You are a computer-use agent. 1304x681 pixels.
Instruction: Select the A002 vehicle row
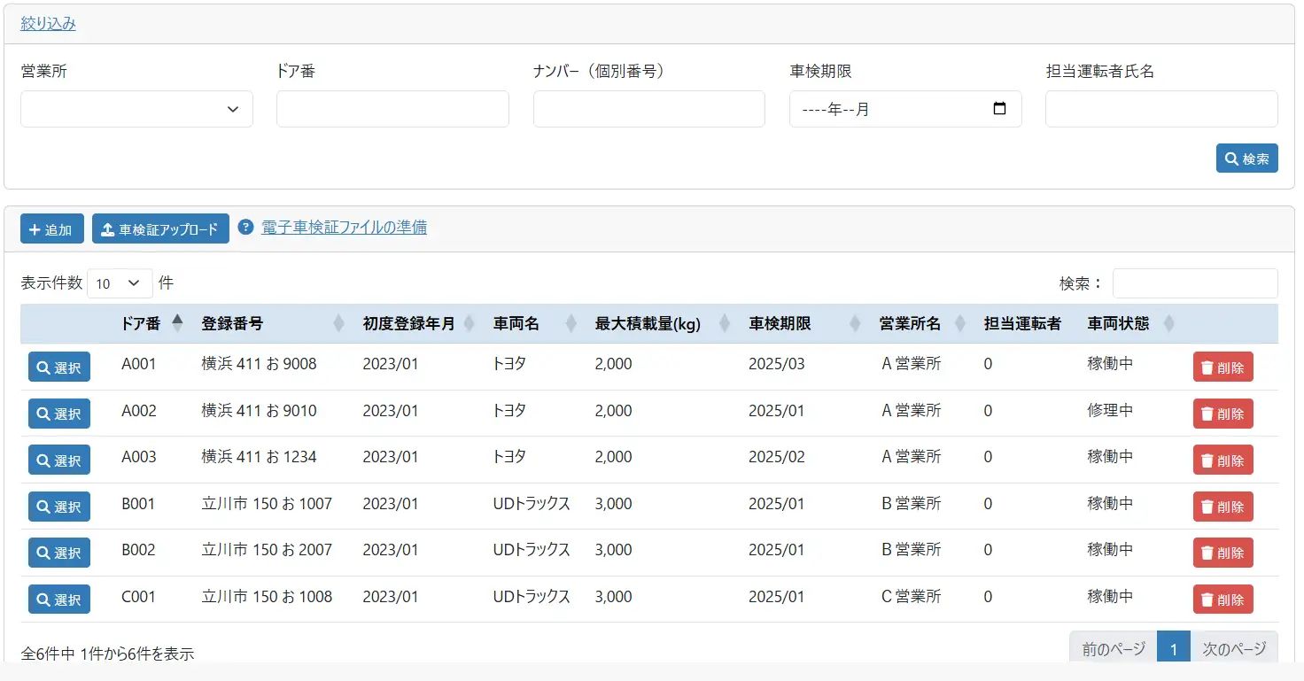point(59,414)
